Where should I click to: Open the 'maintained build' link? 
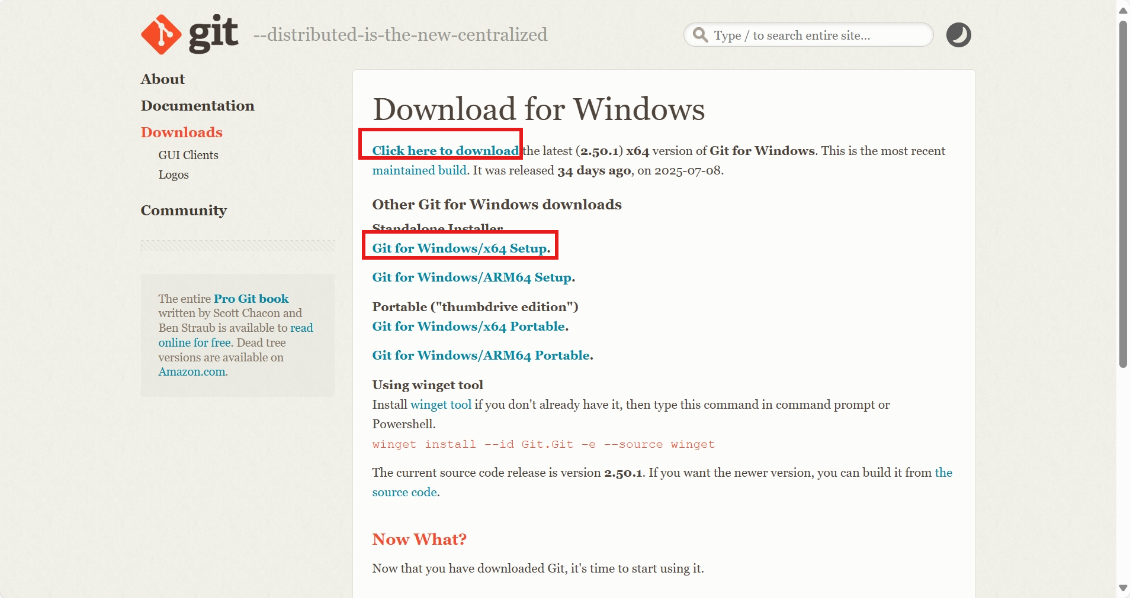(x=419, y=170)
